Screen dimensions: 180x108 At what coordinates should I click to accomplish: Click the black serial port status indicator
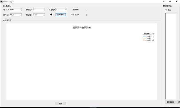(x=51, y=14)
